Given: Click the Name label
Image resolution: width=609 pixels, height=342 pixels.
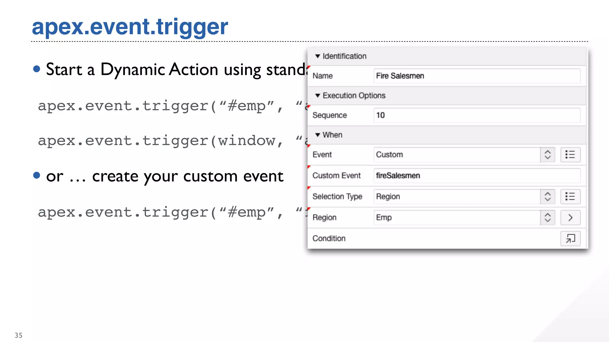Looking at the screenshot, I should (x=322, y=76).
